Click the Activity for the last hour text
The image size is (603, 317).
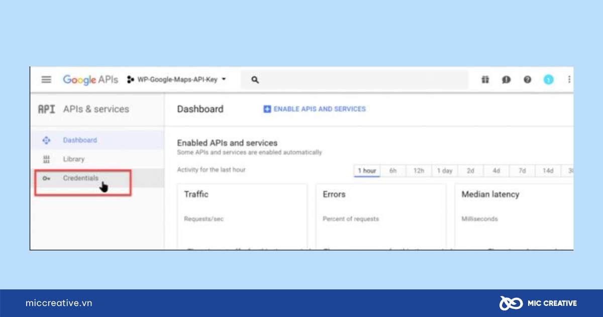click(x=211, y=170)
